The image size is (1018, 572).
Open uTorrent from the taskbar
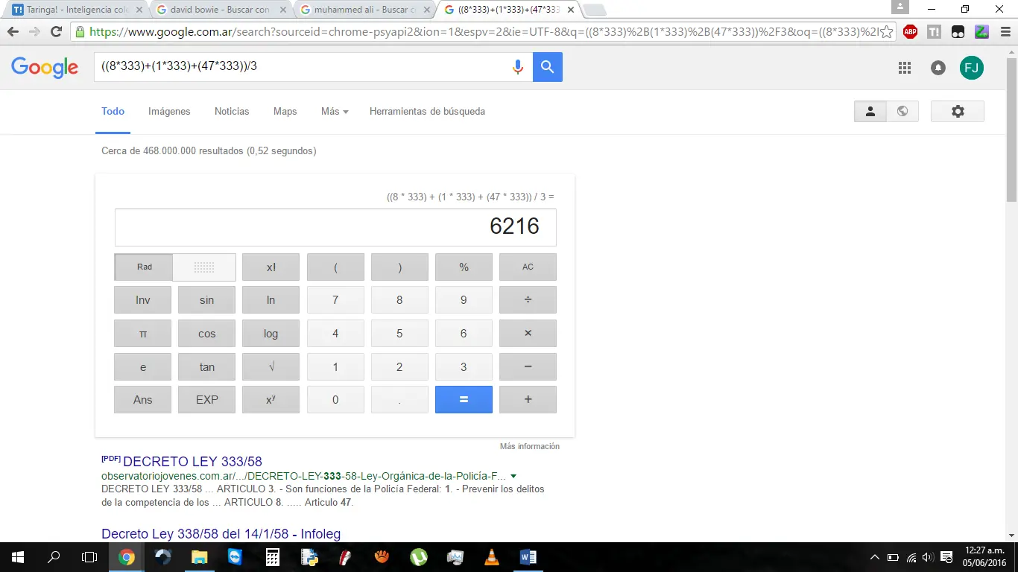418,557
